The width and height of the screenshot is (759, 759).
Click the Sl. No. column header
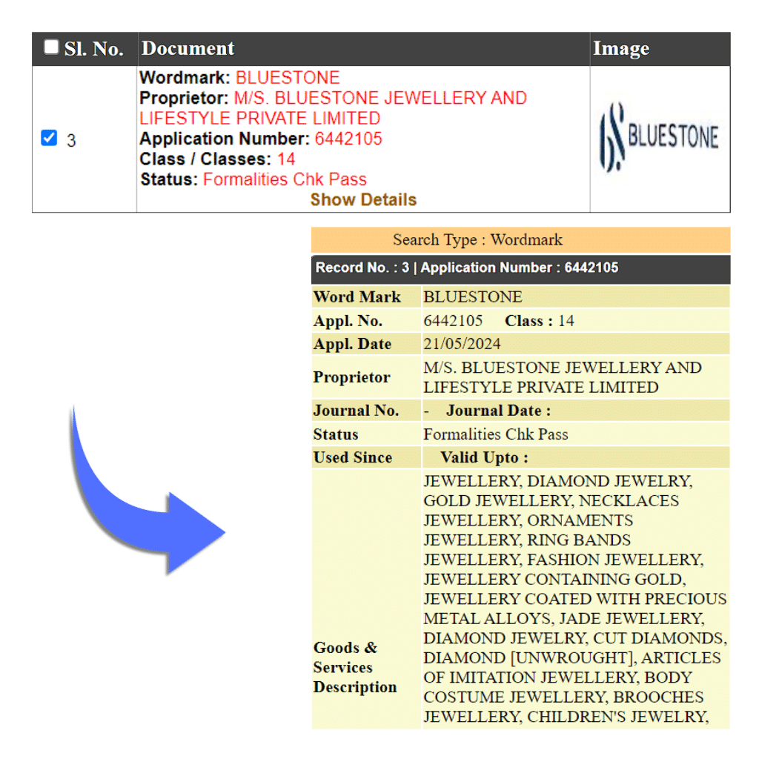click(93, 49)
